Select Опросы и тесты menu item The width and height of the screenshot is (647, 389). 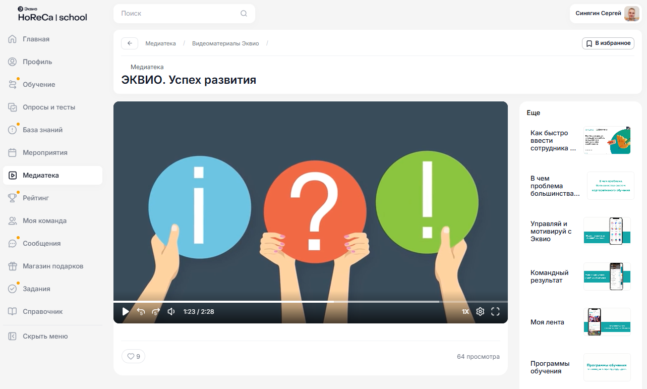52,107
